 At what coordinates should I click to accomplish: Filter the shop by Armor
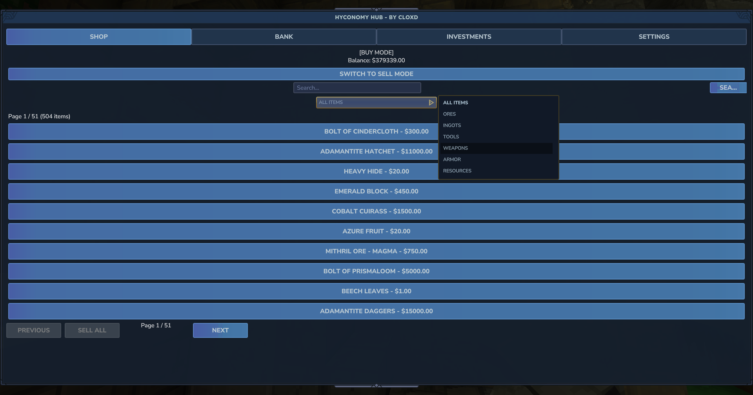pos(452,159)
